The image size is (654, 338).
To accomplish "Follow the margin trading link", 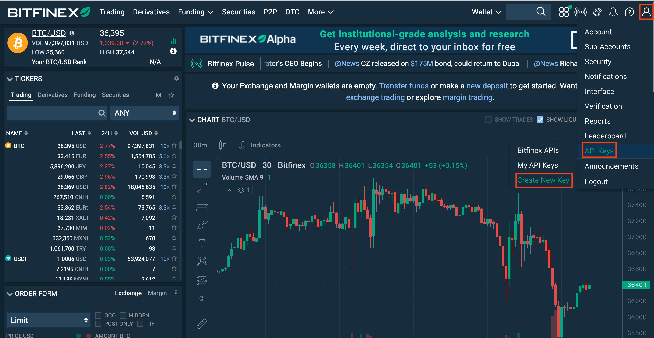I will point(467,97).
